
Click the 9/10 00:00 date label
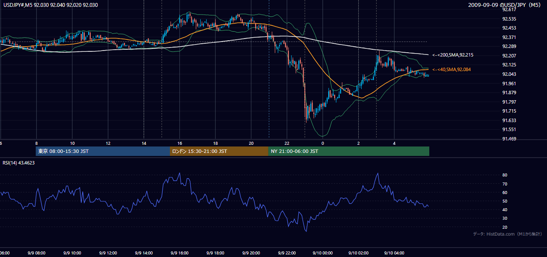coord(322,253)
